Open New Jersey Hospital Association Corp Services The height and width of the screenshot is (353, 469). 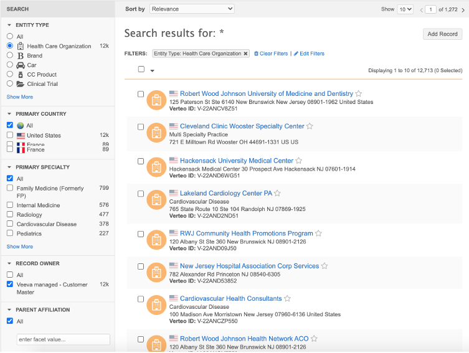[x=250, y=266]
